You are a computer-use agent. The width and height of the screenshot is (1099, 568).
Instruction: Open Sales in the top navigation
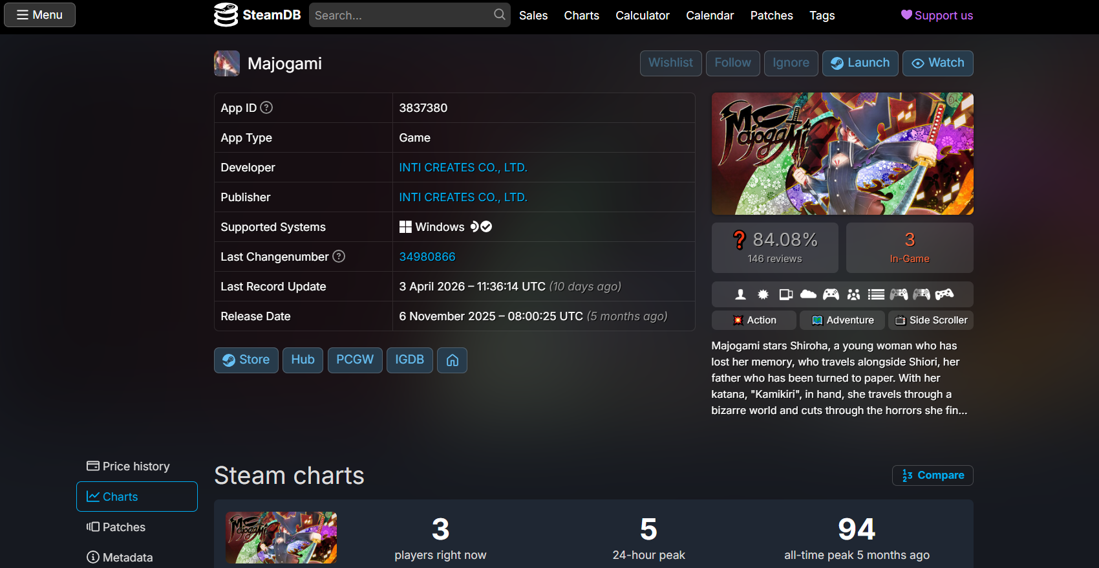(x=533, y=16)
